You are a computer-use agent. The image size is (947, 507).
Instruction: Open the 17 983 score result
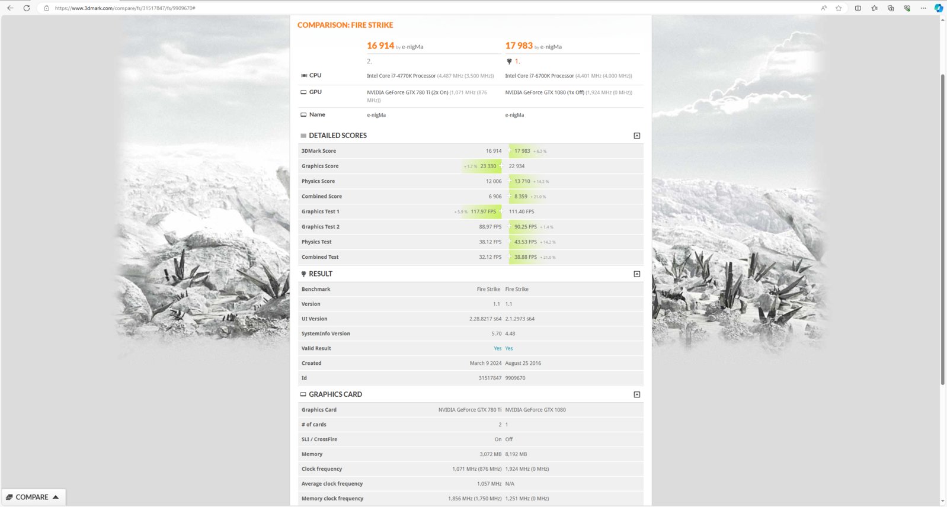(x=519, y=46)
